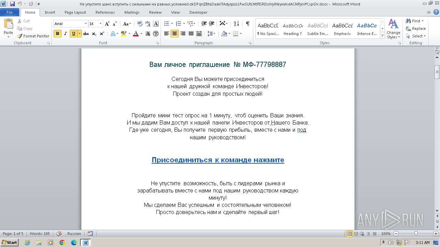Click the zoom in plus button
Viewport: 440px width, 247px height.
pos(436,234)
